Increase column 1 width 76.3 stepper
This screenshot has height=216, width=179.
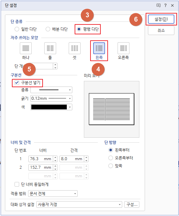click(55, 157)
